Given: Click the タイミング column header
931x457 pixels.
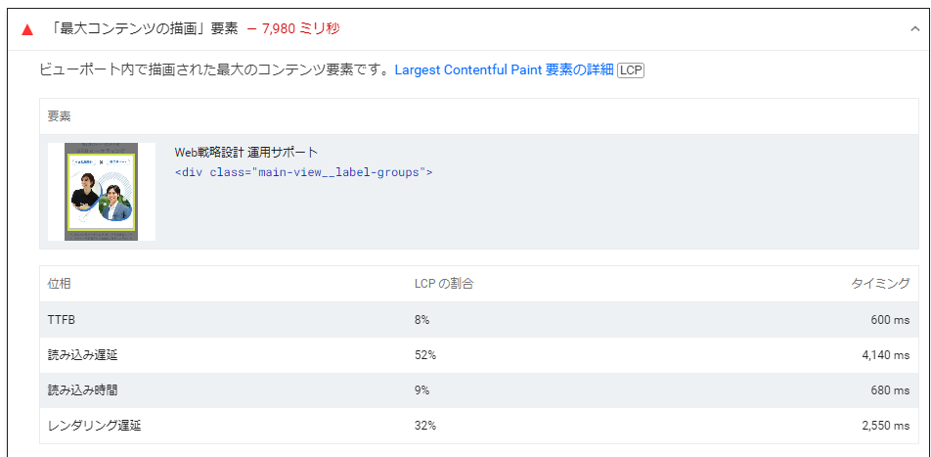Looking at the screenshot, I should pos(880,284).
